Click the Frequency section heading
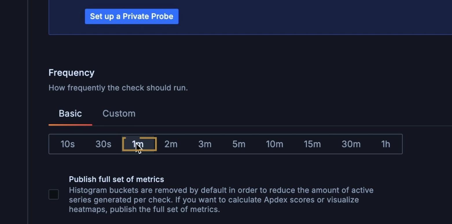452x224 pixels. tap(71, 73)
